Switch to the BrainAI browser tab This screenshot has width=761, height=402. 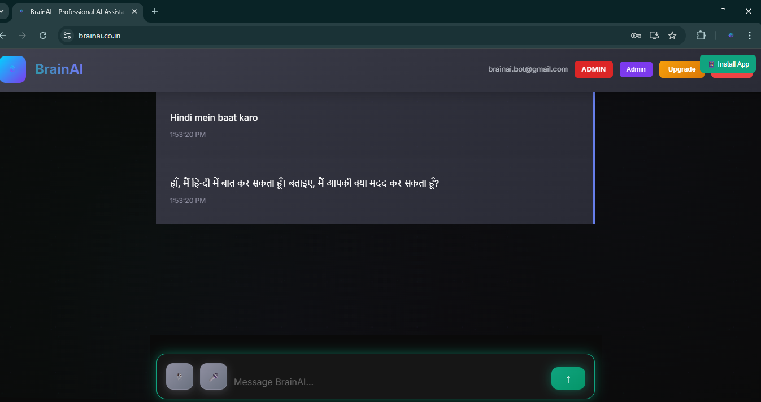pyautogui.click(x=77, y=11)
